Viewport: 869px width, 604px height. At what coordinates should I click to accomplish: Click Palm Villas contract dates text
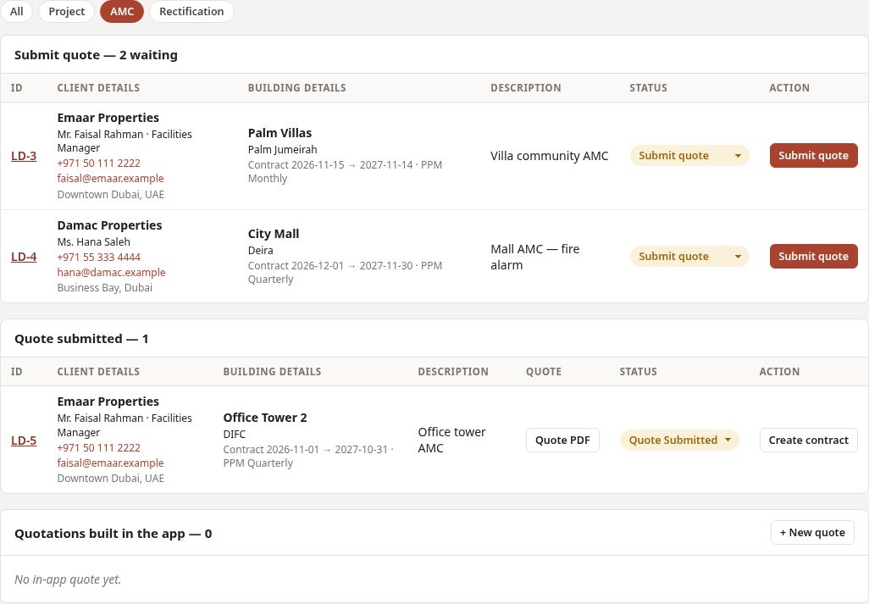point(345,172)
